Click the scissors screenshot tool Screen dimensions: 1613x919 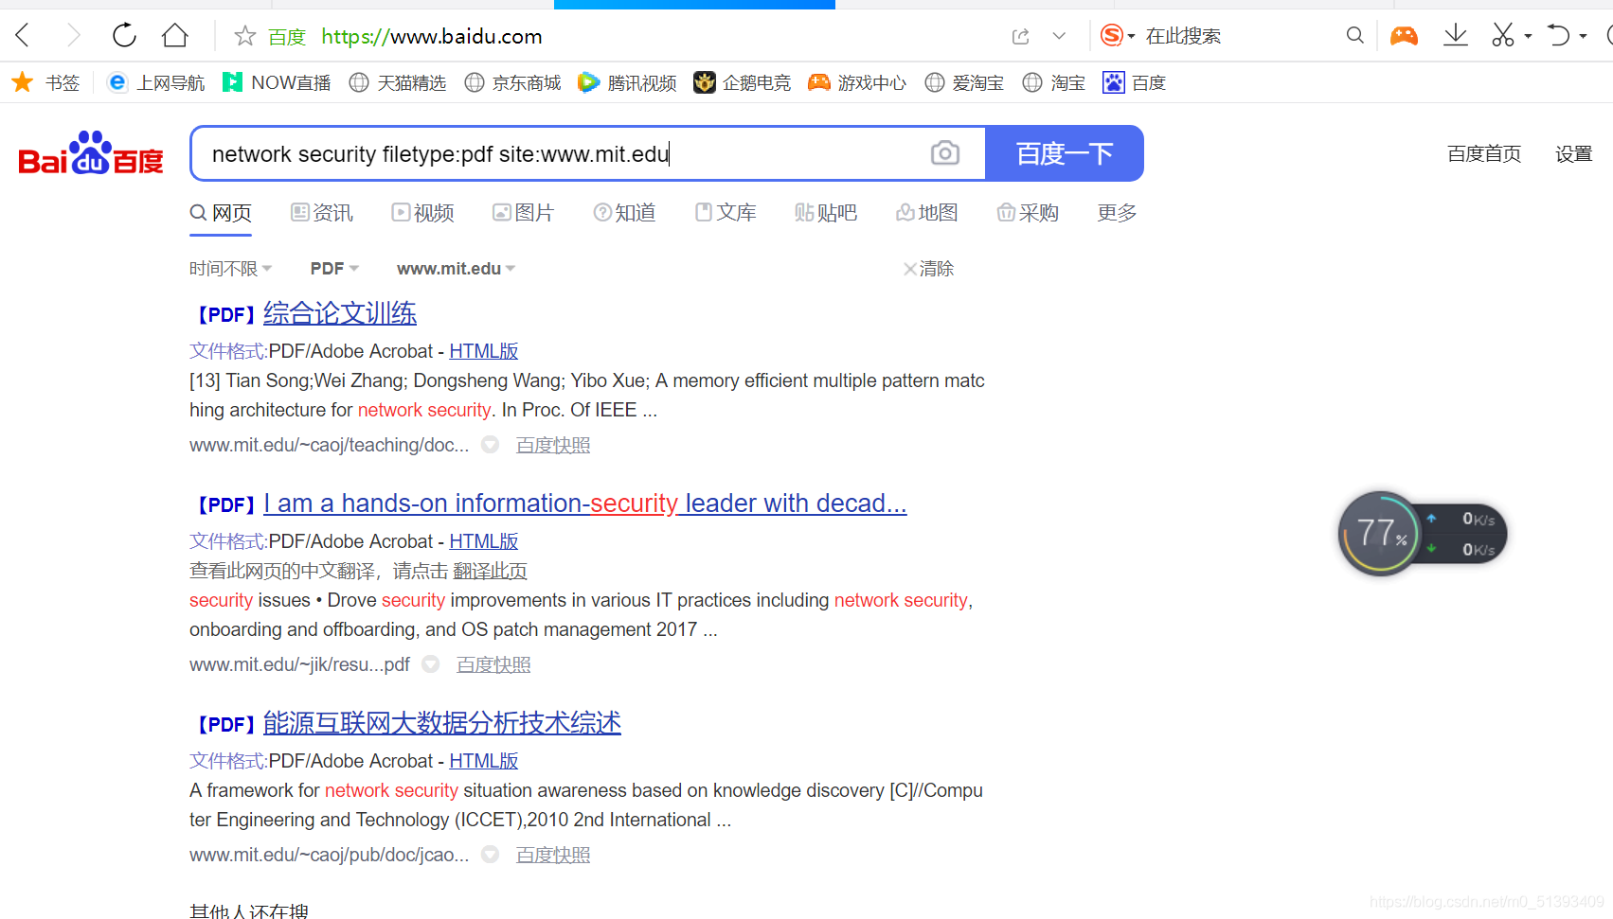click(x=1502, y=36)
